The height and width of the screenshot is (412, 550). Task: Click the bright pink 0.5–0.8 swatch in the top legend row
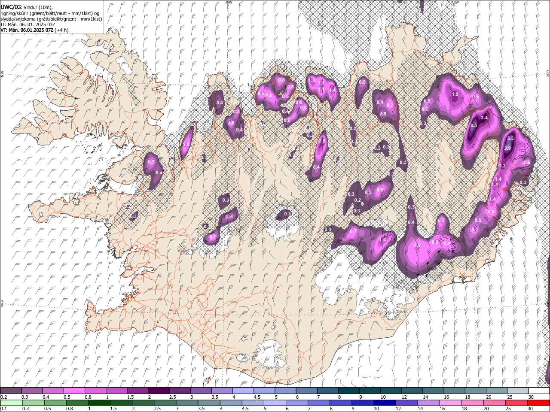74,391
